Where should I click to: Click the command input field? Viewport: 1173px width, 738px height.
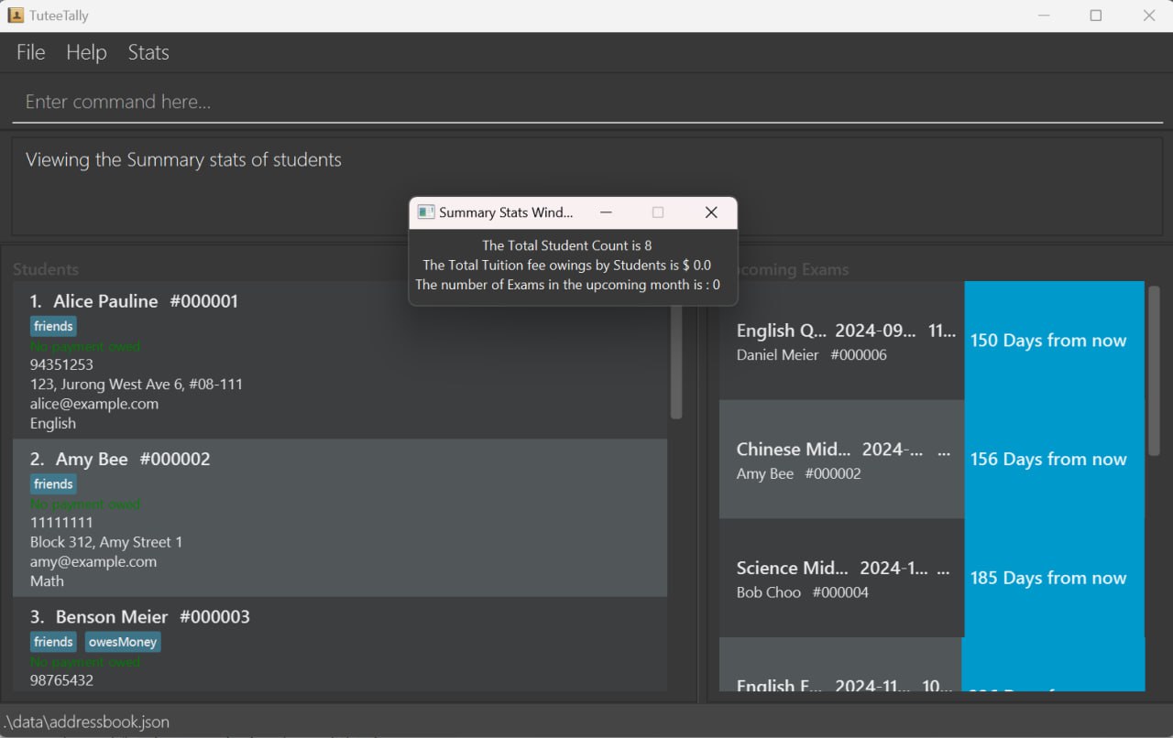[x=586, y=102]
